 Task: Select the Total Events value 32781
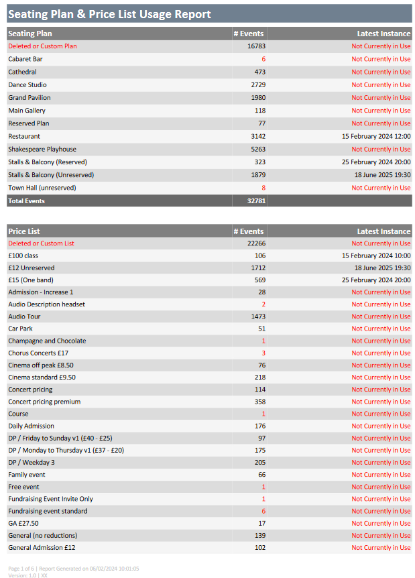pos(256,201)
